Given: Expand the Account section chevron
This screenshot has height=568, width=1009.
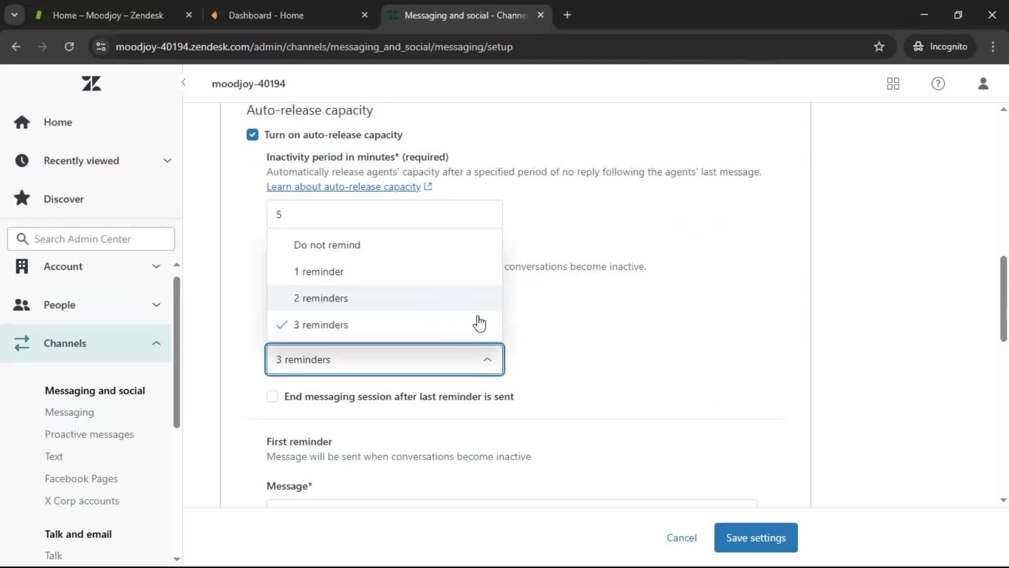Looking at the screenshot, I should [x=156, y=266].
